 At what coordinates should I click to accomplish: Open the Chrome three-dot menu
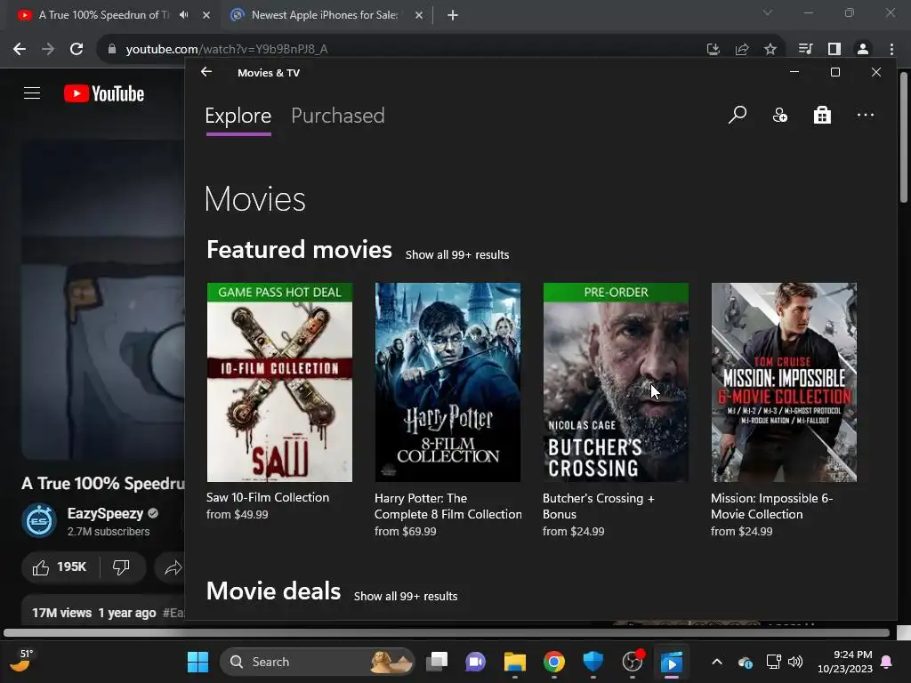[891, 50]
